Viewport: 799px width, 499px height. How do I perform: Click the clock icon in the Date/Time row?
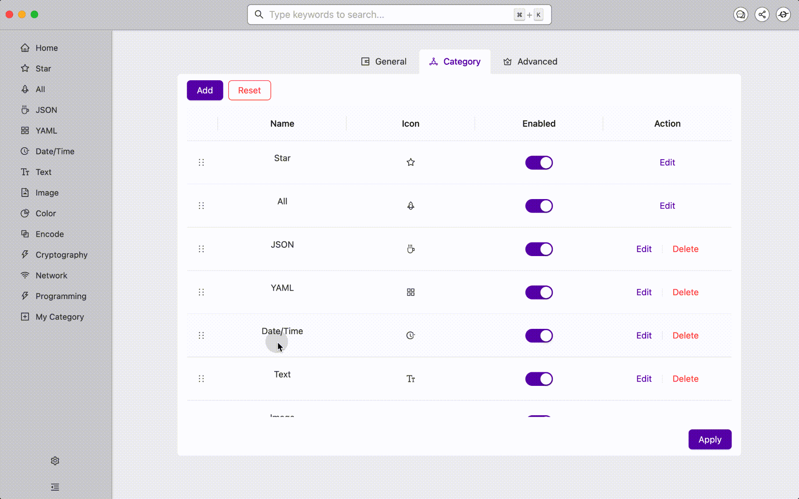(410, 335)
